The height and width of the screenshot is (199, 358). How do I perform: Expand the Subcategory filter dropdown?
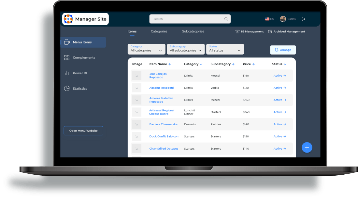pyautogui.click(x=186, y=50)
